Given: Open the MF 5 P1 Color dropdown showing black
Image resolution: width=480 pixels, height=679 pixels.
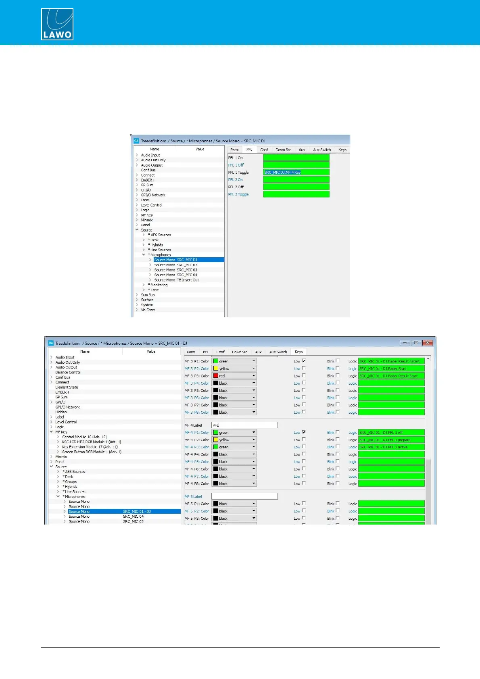Looking at the screenshot, I should click(234, 504).
